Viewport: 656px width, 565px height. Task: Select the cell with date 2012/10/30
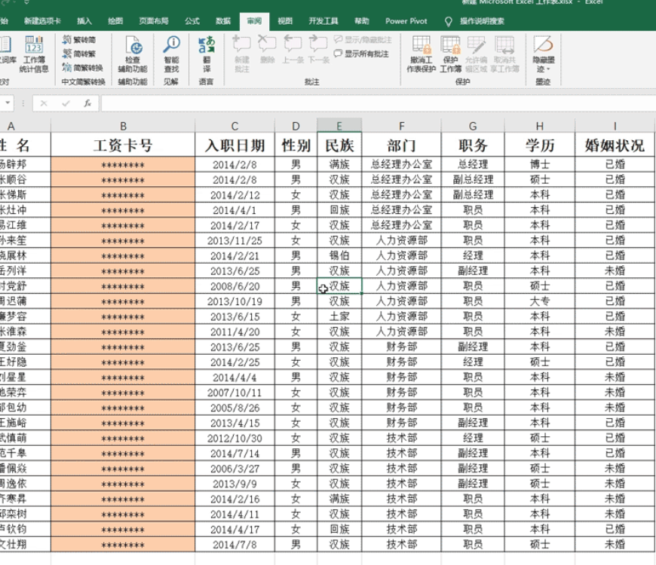click(235, 438)
